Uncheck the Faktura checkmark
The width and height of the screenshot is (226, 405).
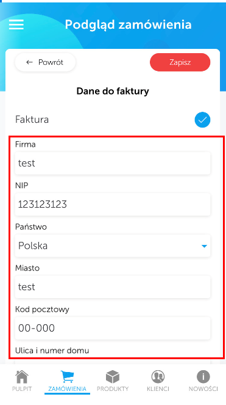pos(202,120)
